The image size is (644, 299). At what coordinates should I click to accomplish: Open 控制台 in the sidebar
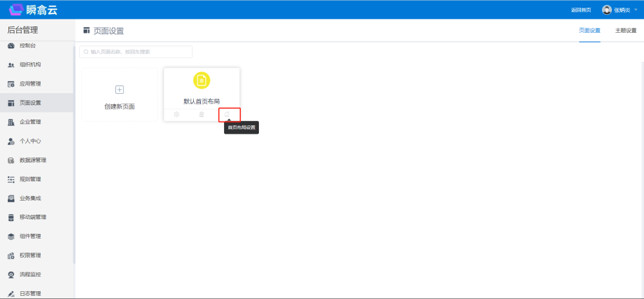(28, 46)
